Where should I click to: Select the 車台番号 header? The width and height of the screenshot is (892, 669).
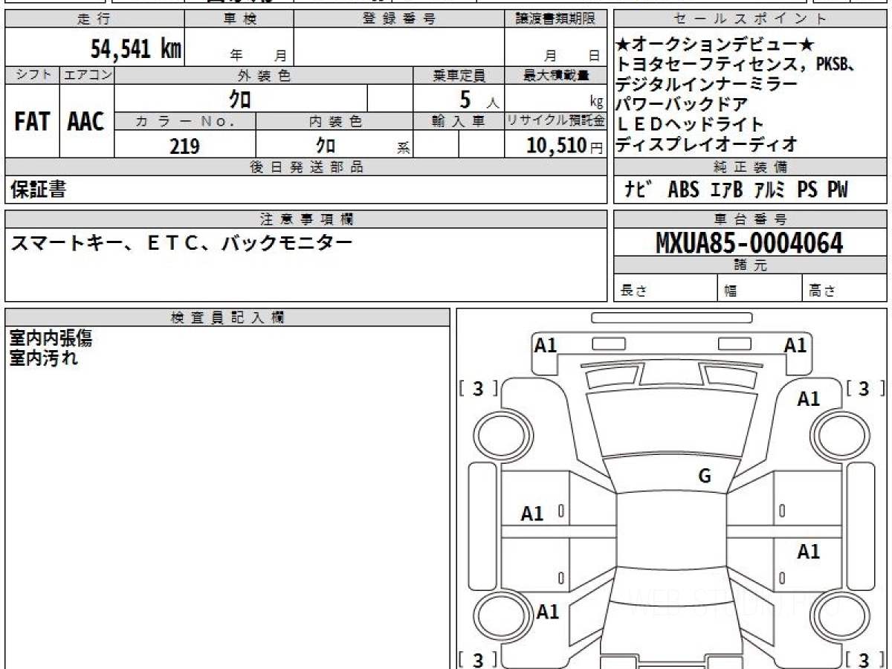pos(750,219)
